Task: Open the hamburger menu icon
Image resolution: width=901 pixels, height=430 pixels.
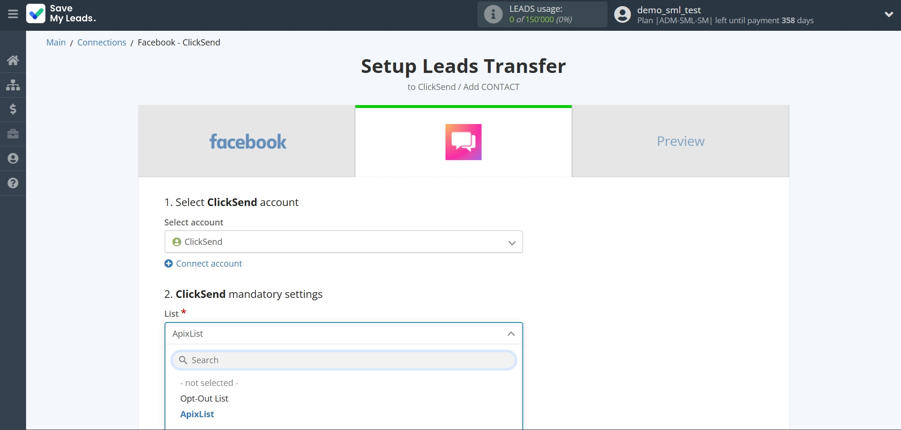Action: click(x=13, y=14)
